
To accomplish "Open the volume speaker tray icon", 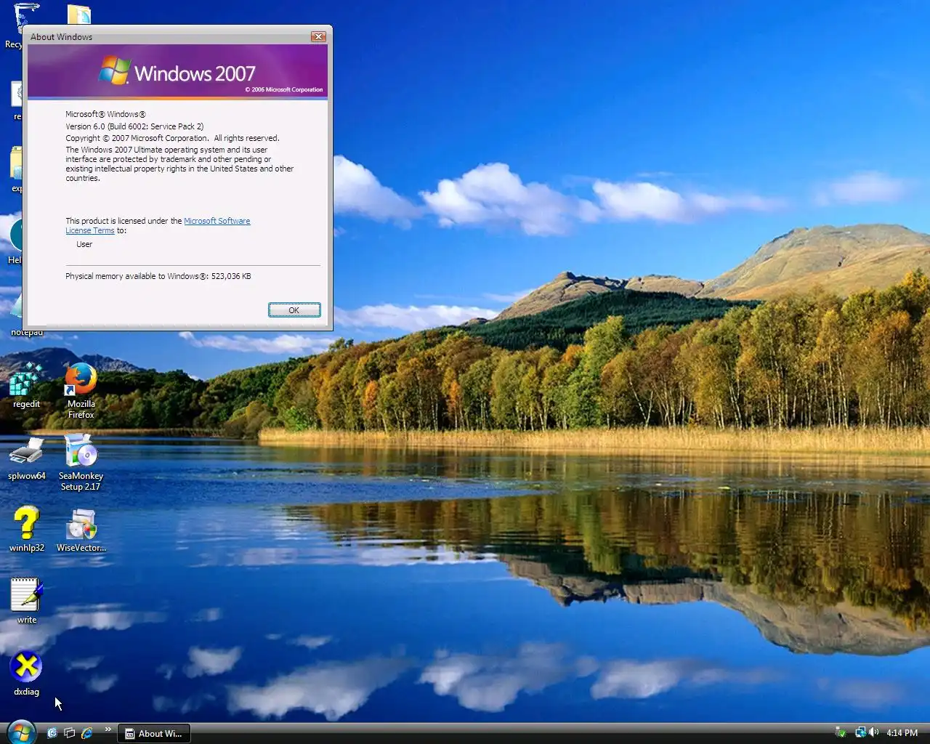I will point(873,732).
